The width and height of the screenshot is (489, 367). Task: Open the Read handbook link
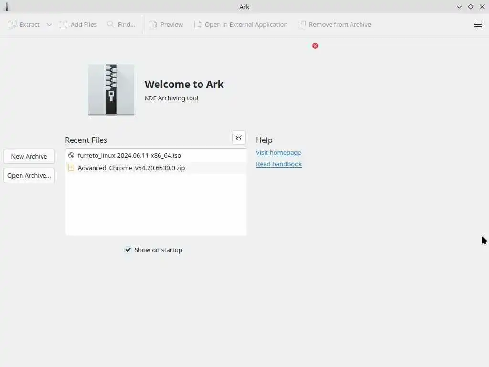(278, 164)
